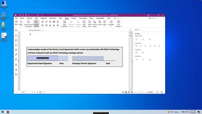The height and width of the screenshot is (114, 202).
Task: Toggle the Designer Assistant button
Action: pos(36,23)
